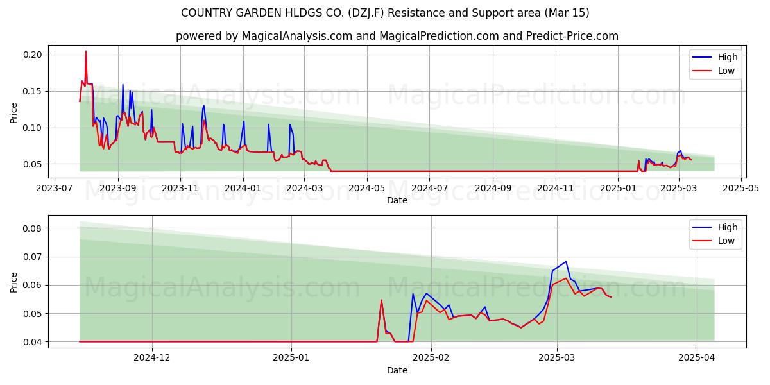Click the 2025-04 x-axis label
The image size is (770, 385).
tap(696, 358)
